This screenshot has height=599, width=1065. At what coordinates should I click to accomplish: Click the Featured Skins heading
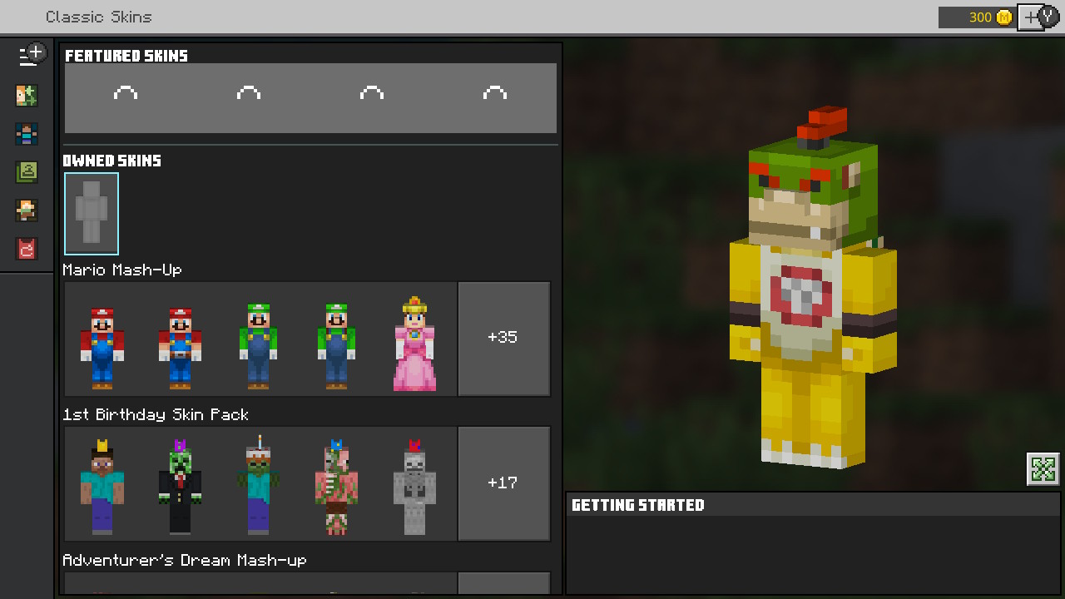tap(126, 56)
